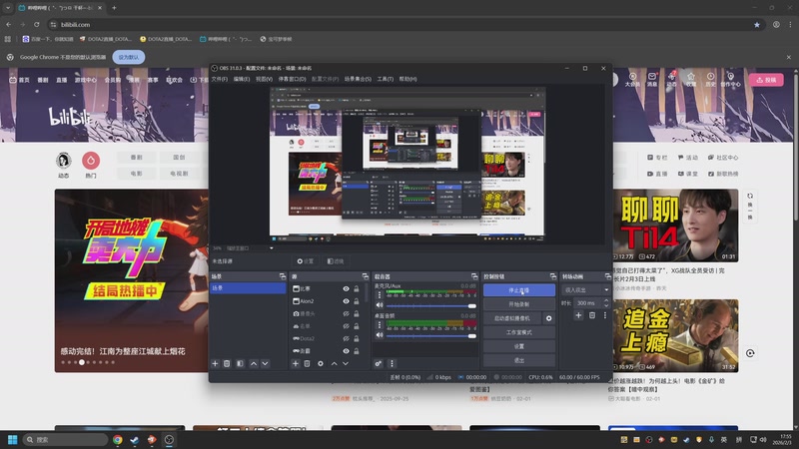
Task: Open source properties gear icon
Action: [x=320, y=363]
